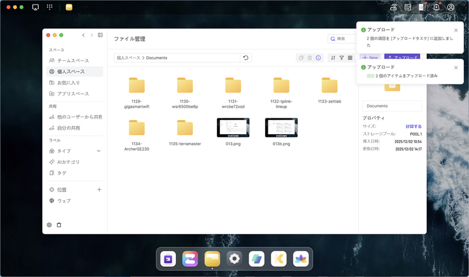Image resolution: width=469 pixels, height=277 pixels.
Task: Open the チームスペース sidebar item
Action: tap(75, 61)
